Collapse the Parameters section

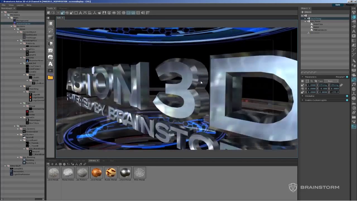point(302,77)
